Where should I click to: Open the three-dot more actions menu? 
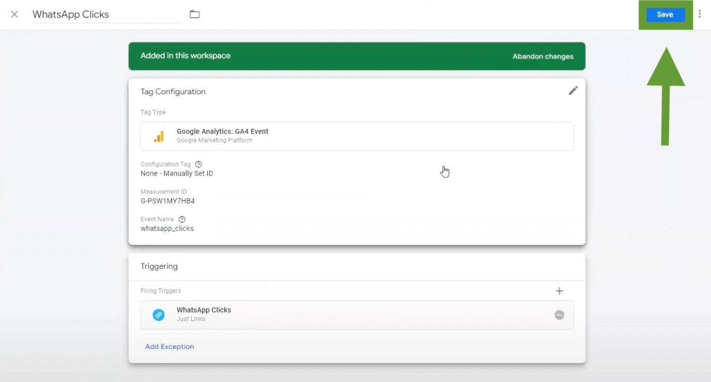coord(700,14)
